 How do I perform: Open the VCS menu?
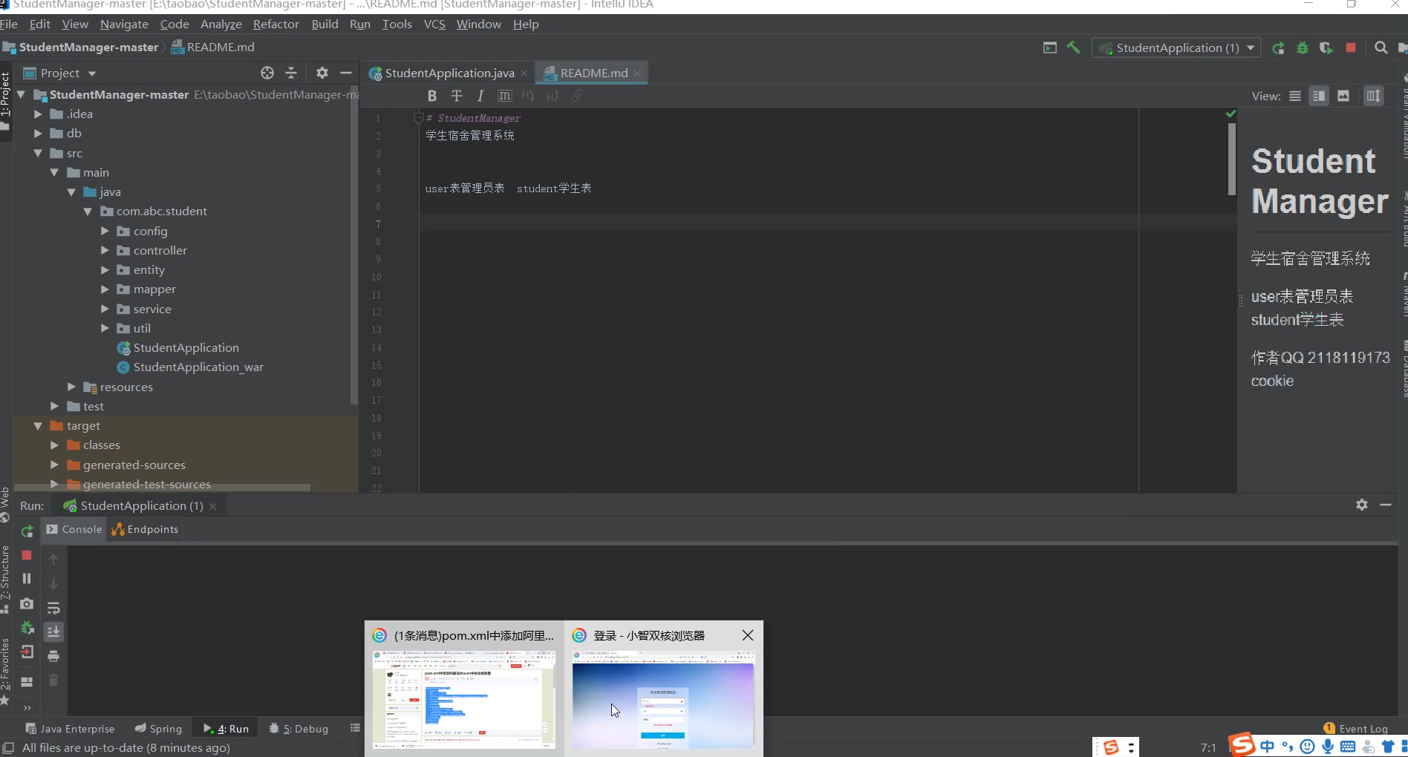[434, 24]
